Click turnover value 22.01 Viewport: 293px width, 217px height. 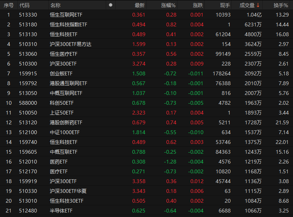(282, 142)
